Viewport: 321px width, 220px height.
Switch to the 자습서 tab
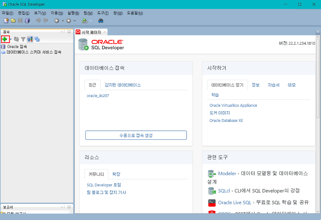pyautogui.click(x=274, y=85)
